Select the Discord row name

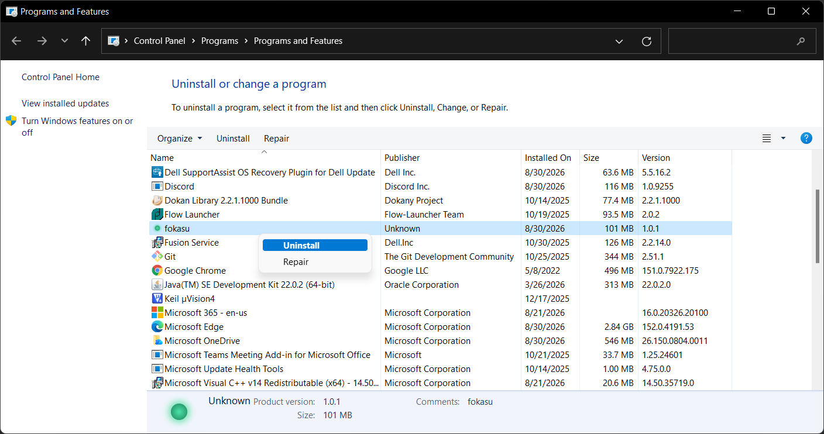(x=179, y=187)
